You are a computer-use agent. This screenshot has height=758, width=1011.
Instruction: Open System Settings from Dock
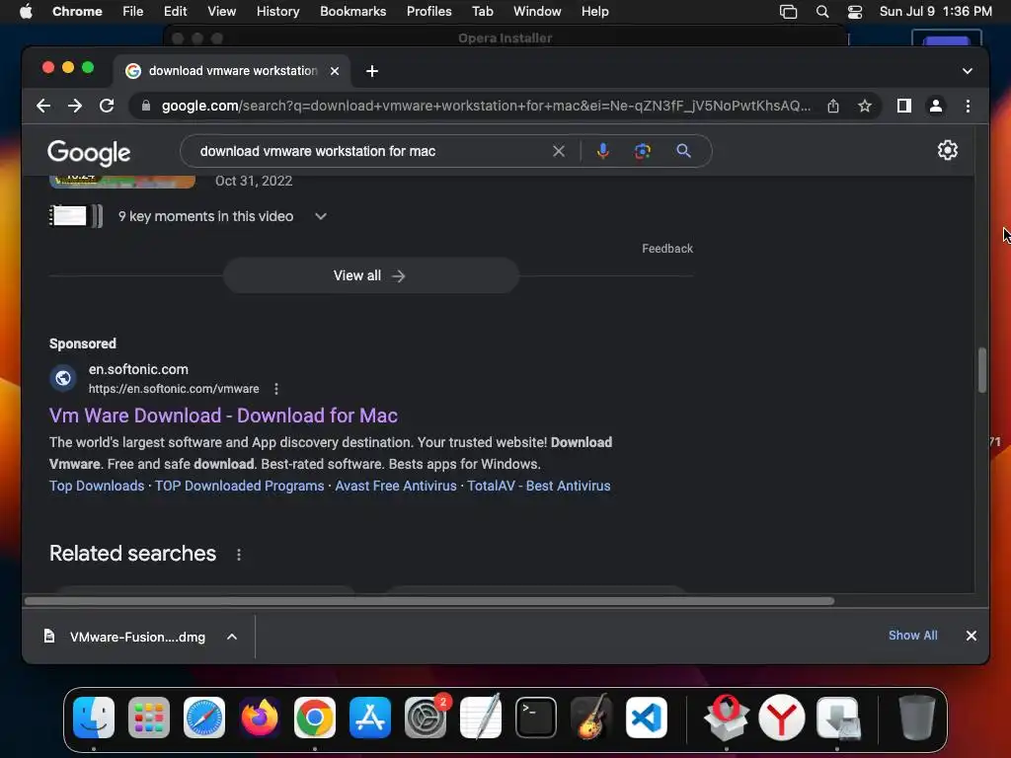(x=426, y=718)
